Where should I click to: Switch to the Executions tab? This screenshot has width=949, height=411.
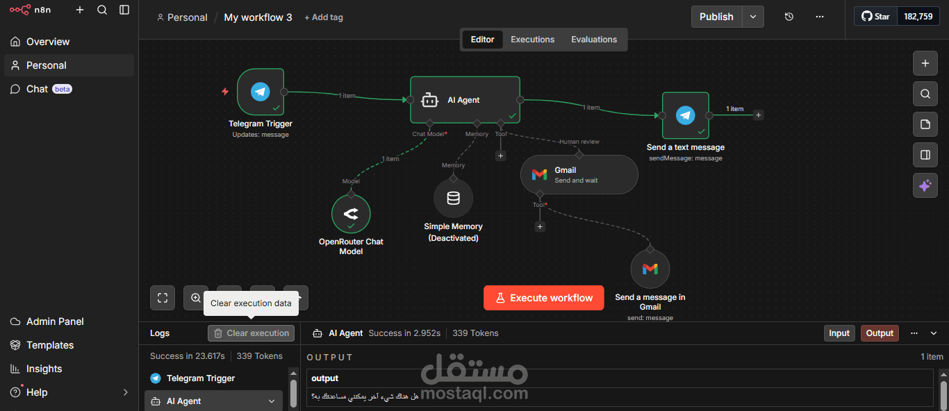point(533,40)
